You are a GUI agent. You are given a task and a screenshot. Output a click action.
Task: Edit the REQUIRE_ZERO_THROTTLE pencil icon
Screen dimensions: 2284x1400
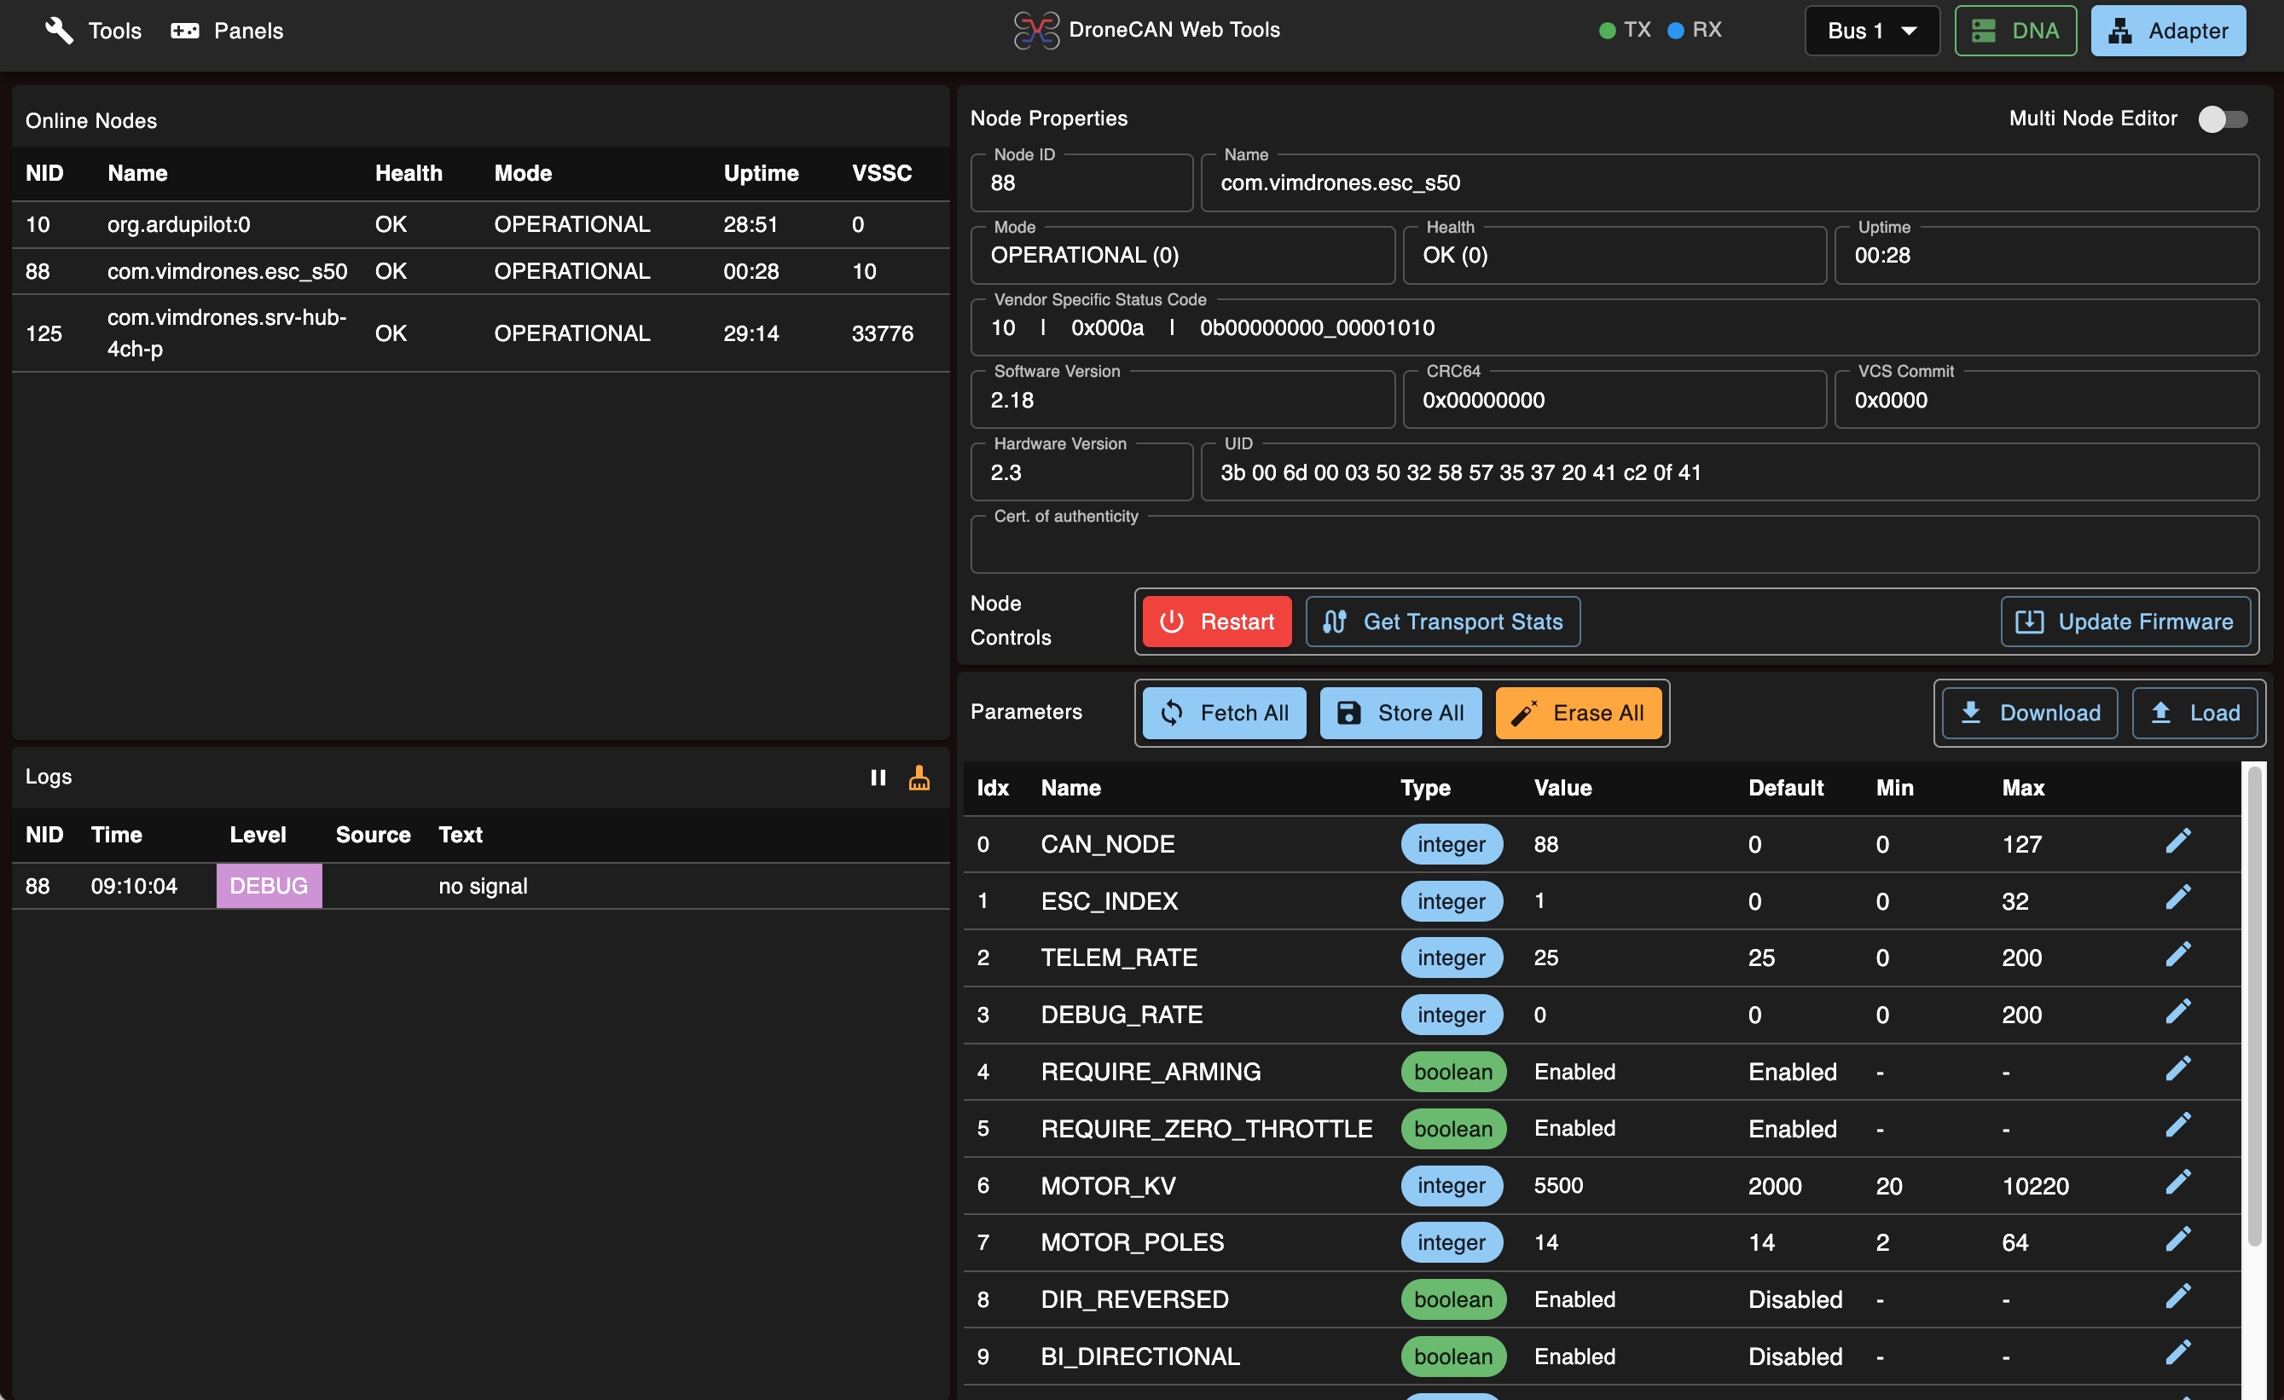point(2177,1125)
